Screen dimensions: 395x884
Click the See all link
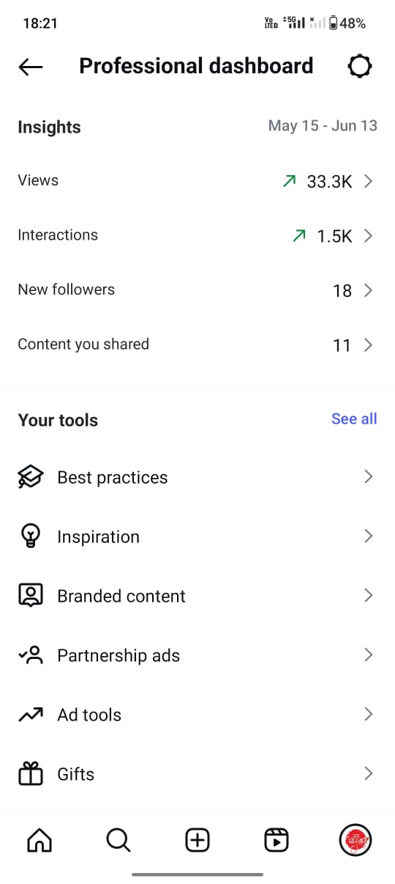[354, 419]
